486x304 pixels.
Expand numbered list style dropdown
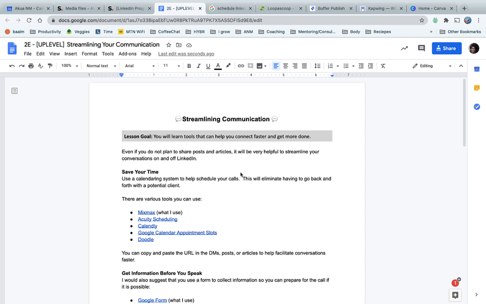338,66
